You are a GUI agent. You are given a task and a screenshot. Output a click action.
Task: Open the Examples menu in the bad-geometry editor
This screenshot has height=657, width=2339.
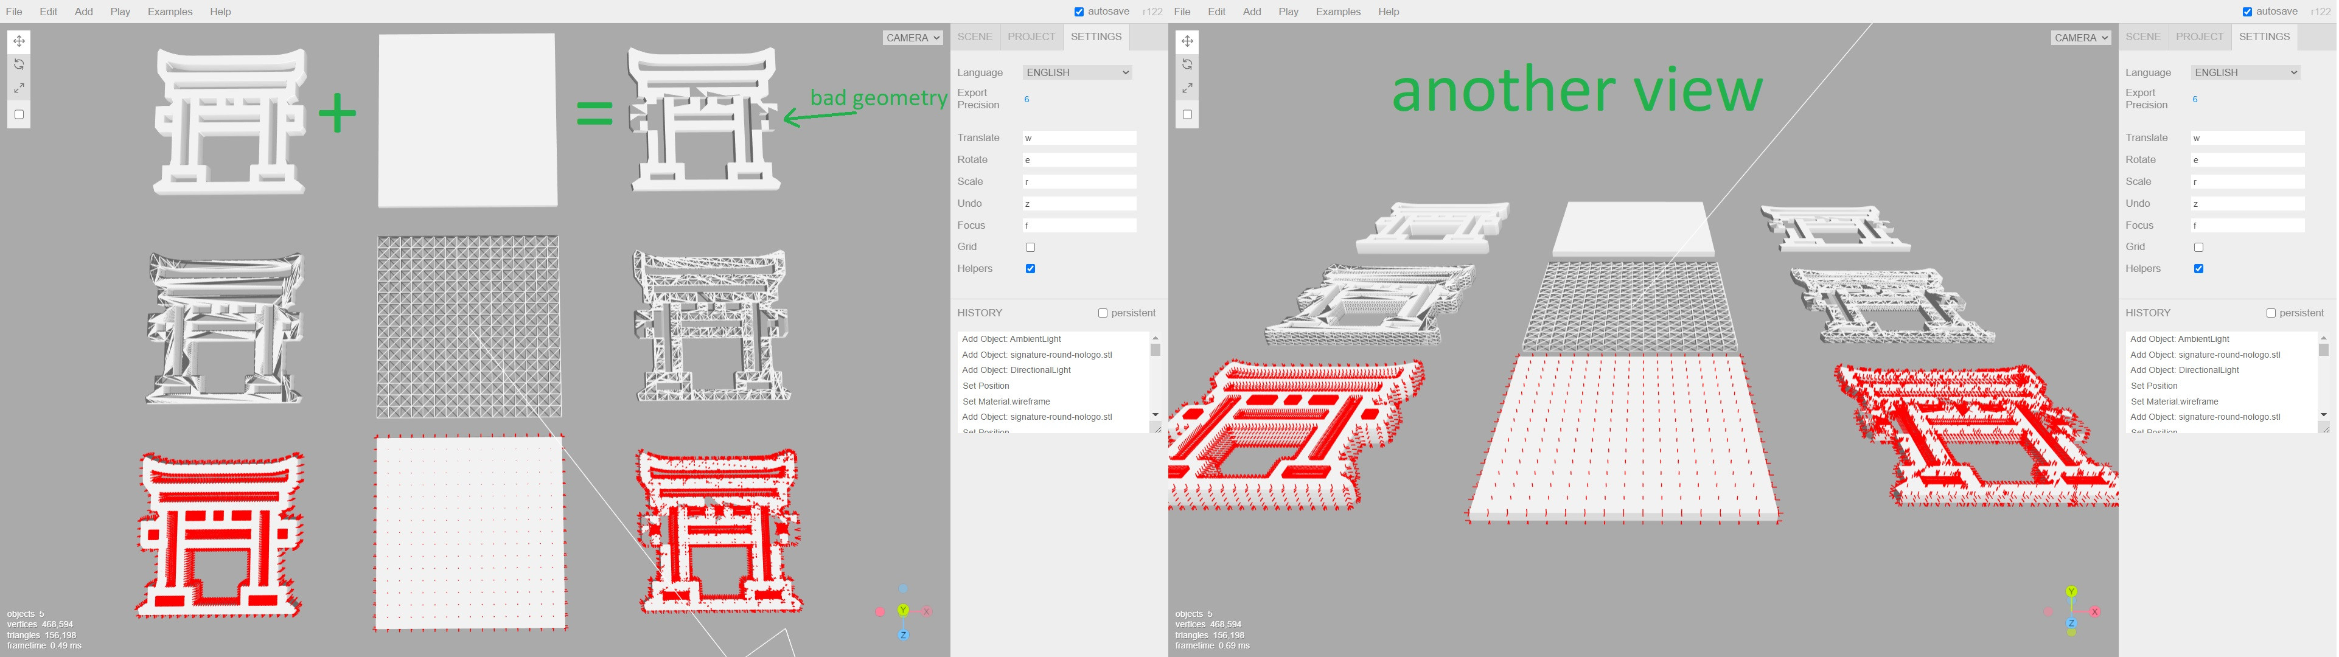click(170, 12)
